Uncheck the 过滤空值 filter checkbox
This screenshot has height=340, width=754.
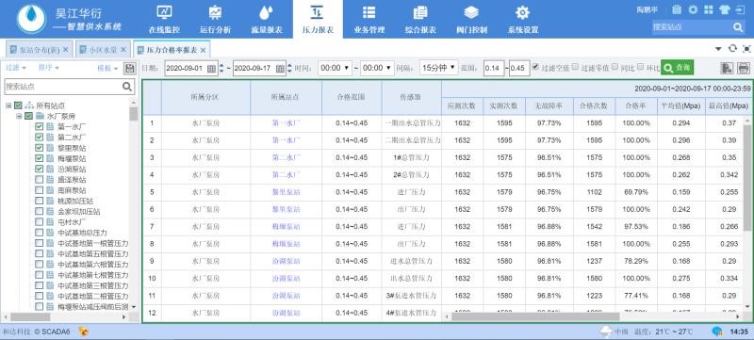click(x=535, y=67)
